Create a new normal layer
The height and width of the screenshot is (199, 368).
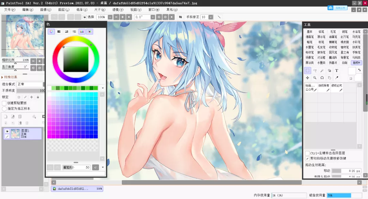tap(6, 117)
